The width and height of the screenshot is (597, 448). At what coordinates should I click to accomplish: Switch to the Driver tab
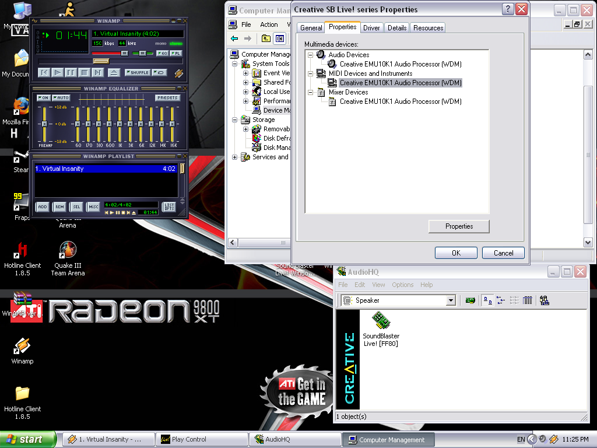click(x=371, y=27)
